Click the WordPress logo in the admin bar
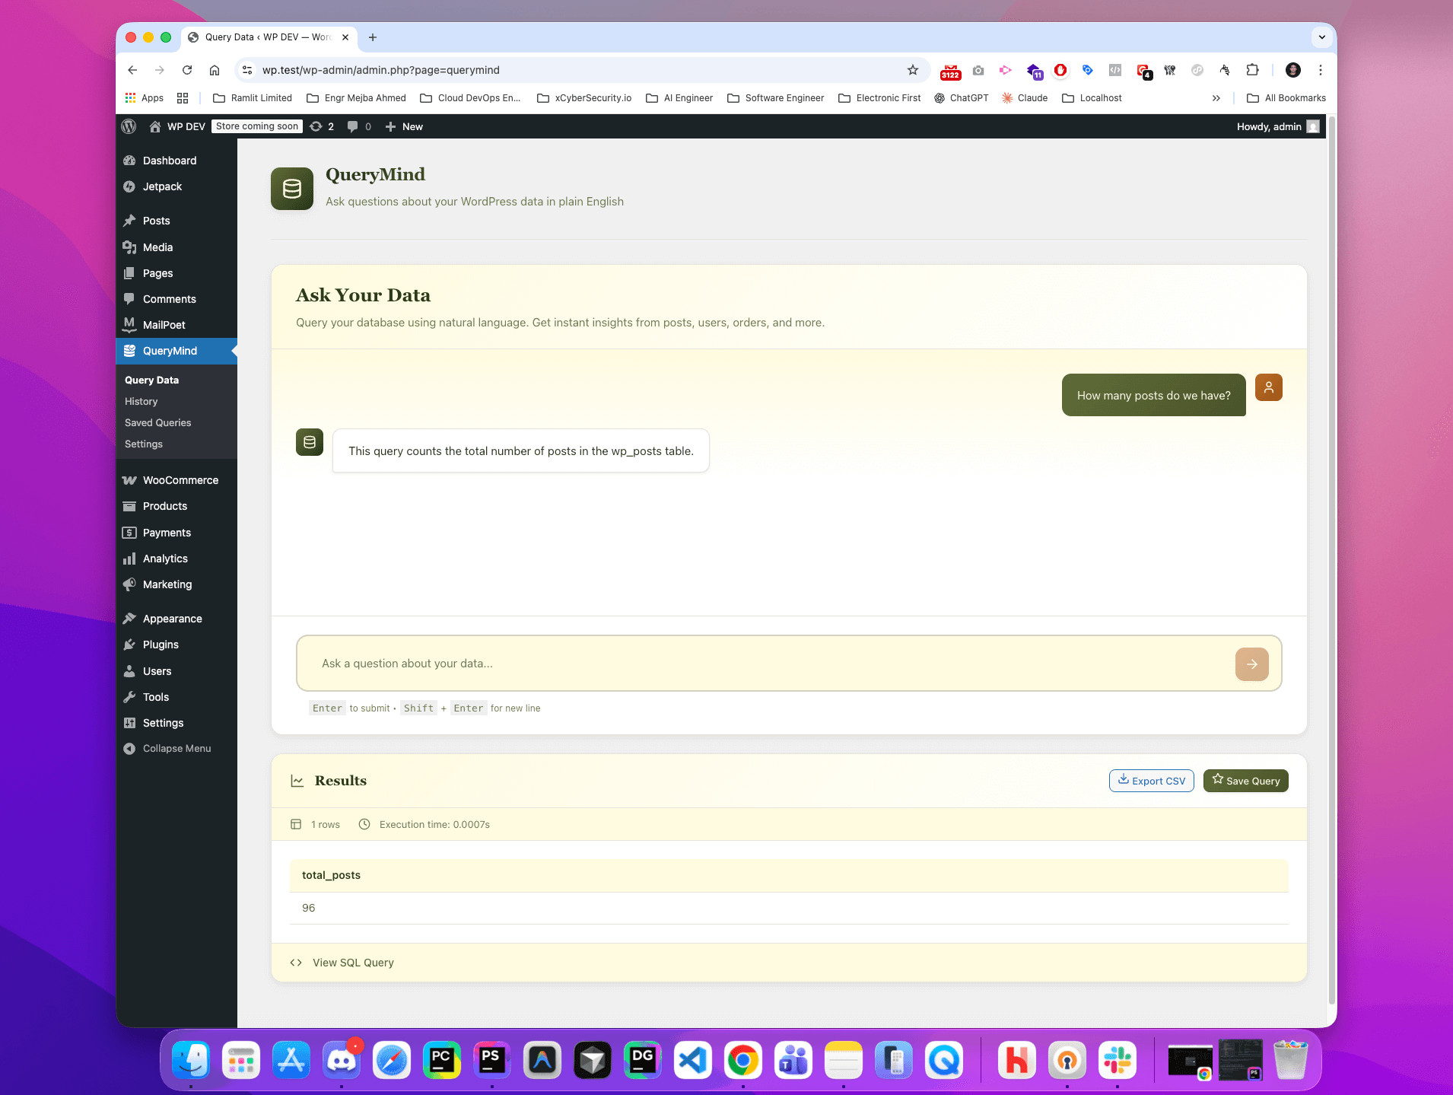The image size is (1453, 1095). click(x=128, y=126)
